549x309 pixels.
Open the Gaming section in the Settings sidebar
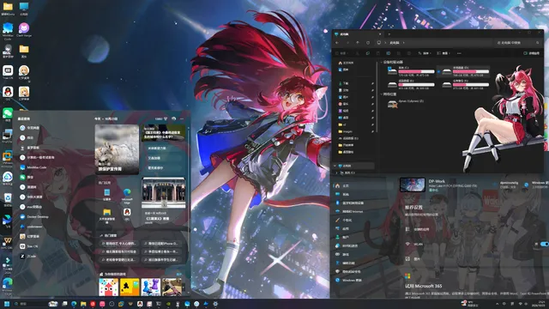[x=343, y=254]
